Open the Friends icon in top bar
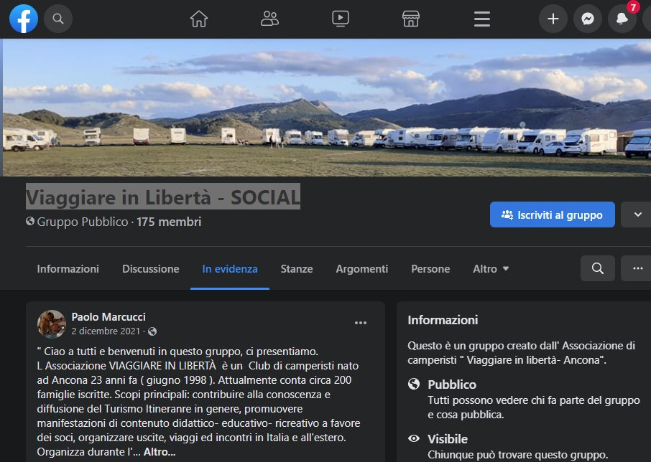 click(269, 19)
